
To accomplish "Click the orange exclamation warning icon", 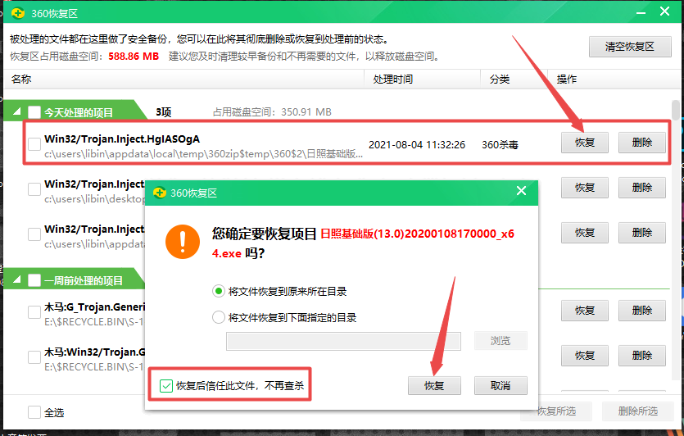I will pyautogui.click(x=181, y=242).
